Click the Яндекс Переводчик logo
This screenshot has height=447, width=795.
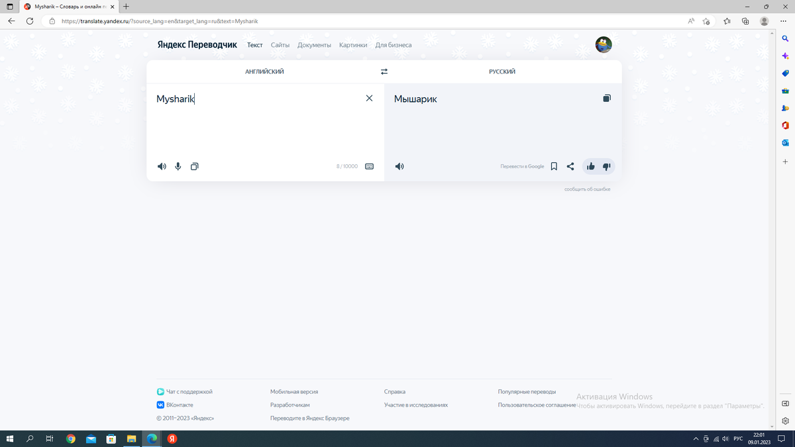tap(197, 45)
